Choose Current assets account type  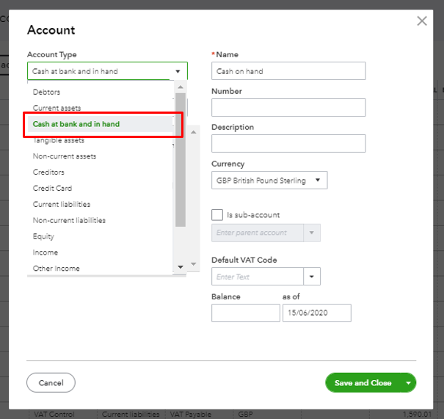tap(57, 109)
